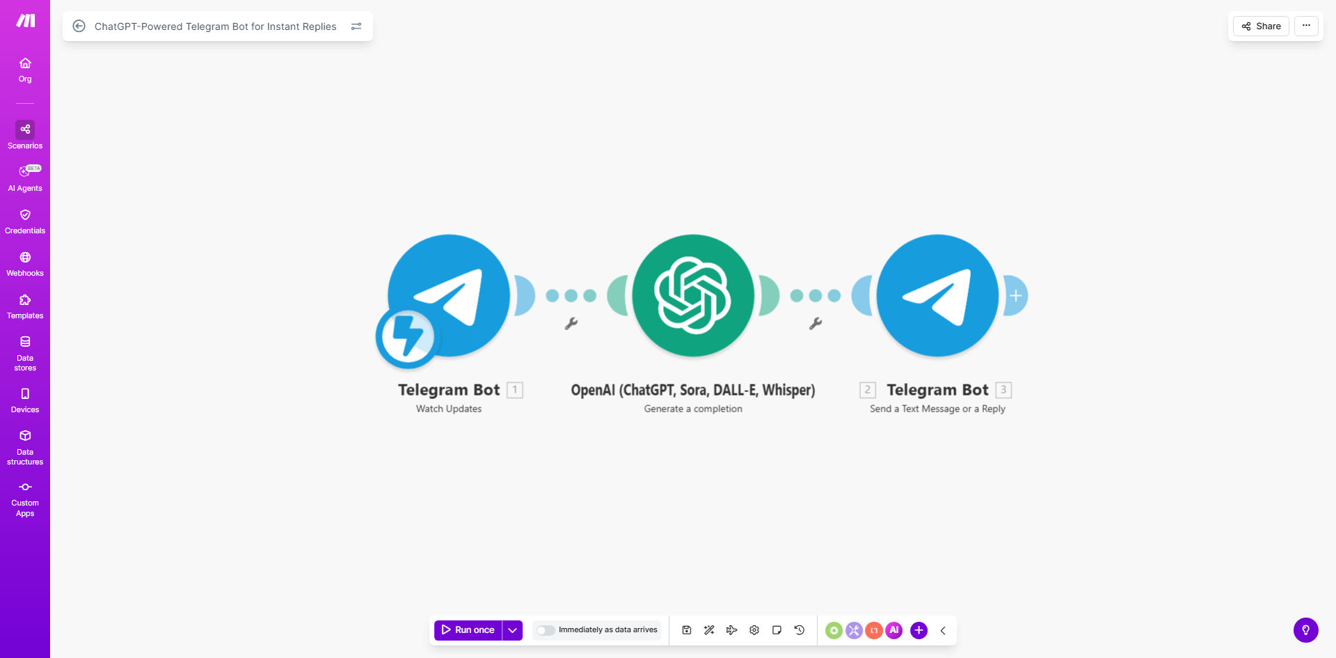Add another module after the last Telegram Bot

tap(1016, 295)
